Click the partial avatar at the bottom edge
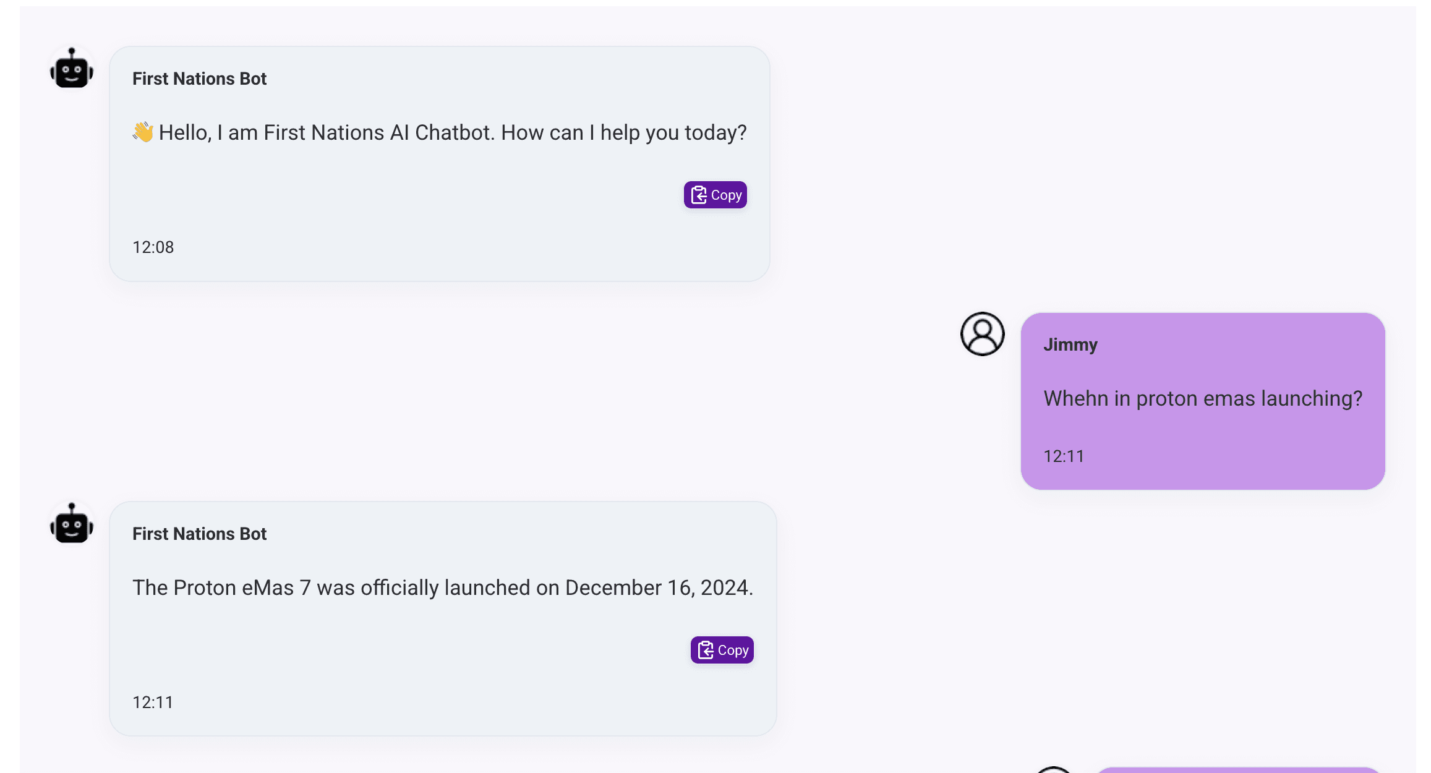This screenshot has height=773, width=1431. coord(1054,769)
